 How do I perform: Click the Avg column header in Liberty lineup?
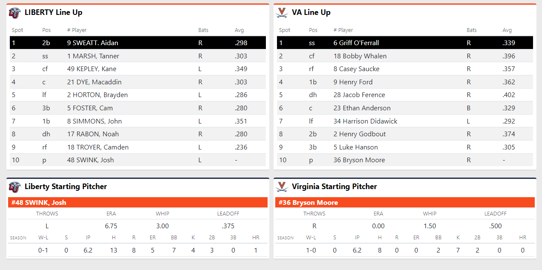pyautogui.click(x=239, y=30)
